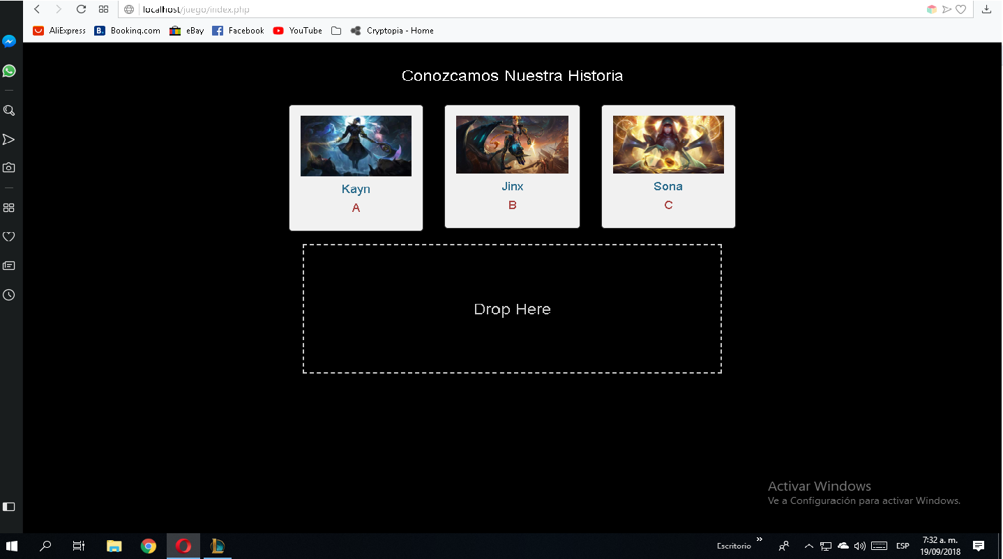Open WhatsApp in Opera sidebar
The height and width of the screenshot is (559, 1003).
9,71
